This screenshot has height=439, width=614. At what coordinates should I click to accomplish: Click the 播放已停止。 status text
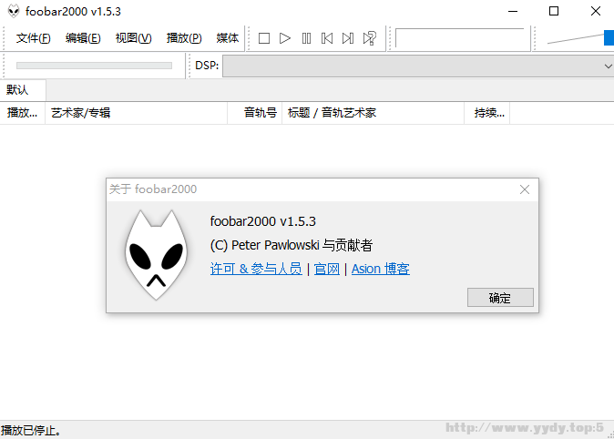[x=31, y=431]
